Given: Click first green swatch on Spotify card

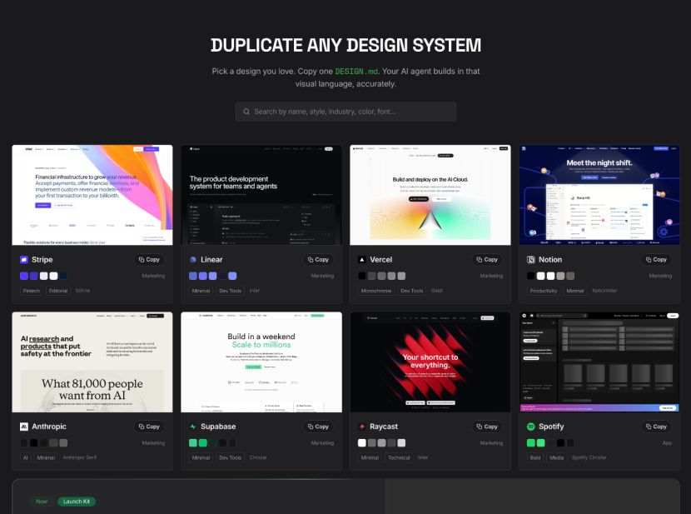Looking at the screenshot, I should click(531, 443).
